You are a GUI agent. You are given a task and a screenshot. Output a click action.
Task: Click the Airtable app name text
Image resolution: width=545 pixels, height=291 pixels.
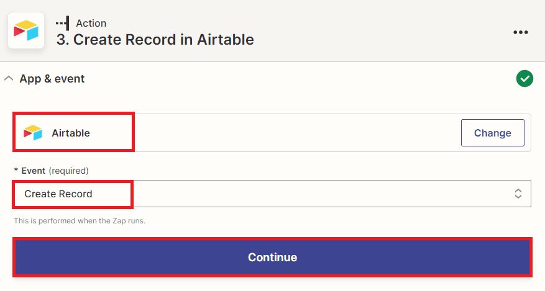[x=71, y=133]
